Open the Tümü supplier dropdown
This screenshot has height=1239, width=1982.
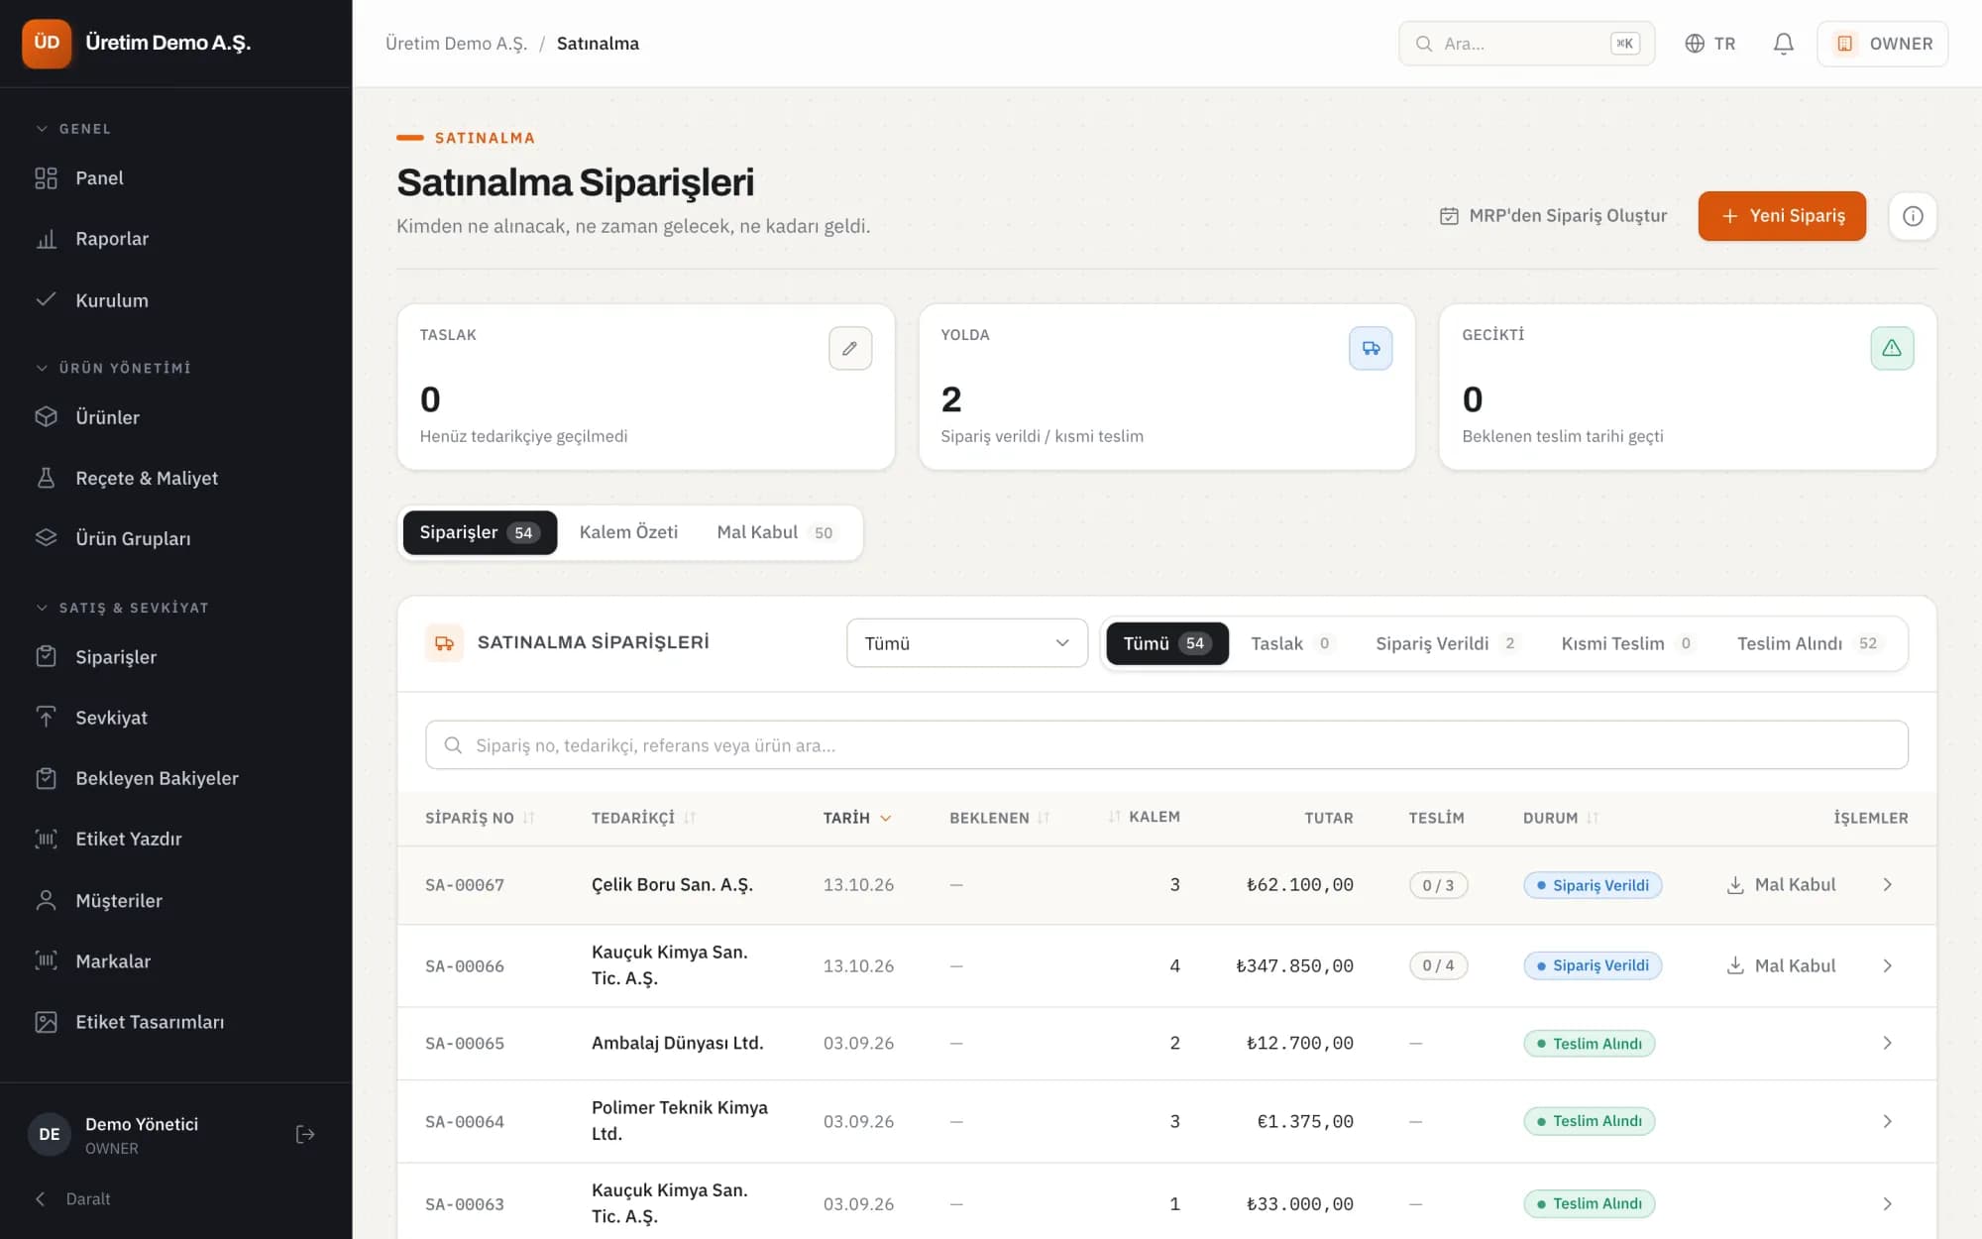(x=967, y=643)
